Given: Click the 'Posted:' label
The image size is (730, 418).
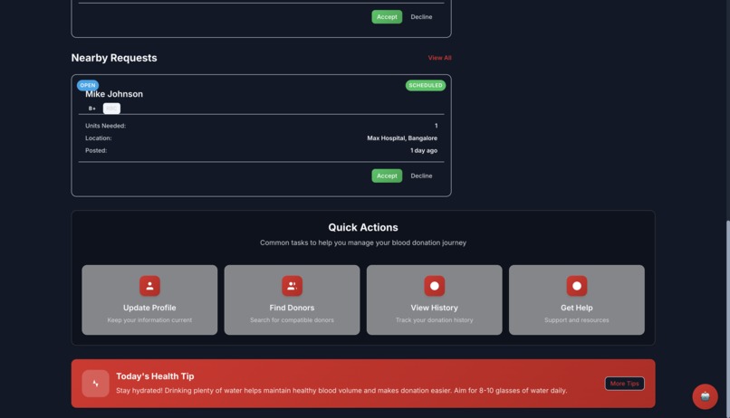Looking at the screenshot, I should (96, 151).
